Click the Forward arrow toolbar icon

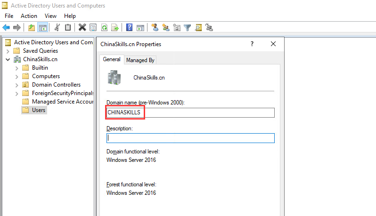(x=17, y=28)
